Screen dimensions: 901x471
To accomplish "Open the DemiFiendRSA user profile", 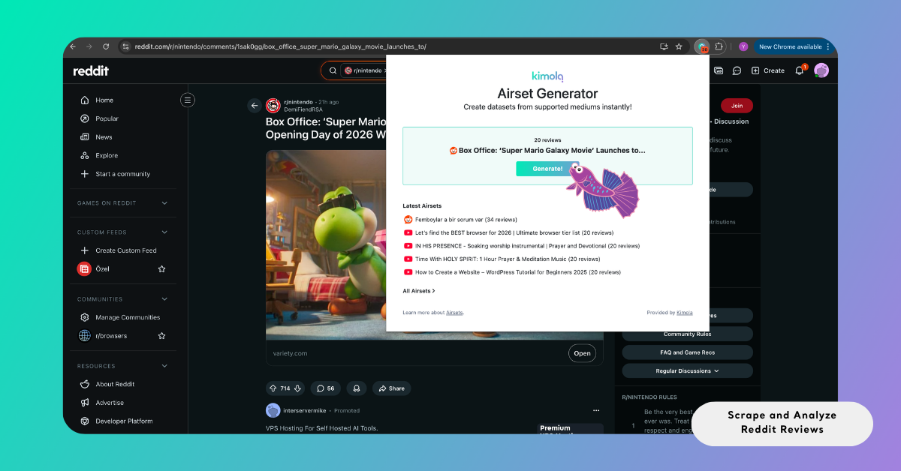I will [303, 109].
